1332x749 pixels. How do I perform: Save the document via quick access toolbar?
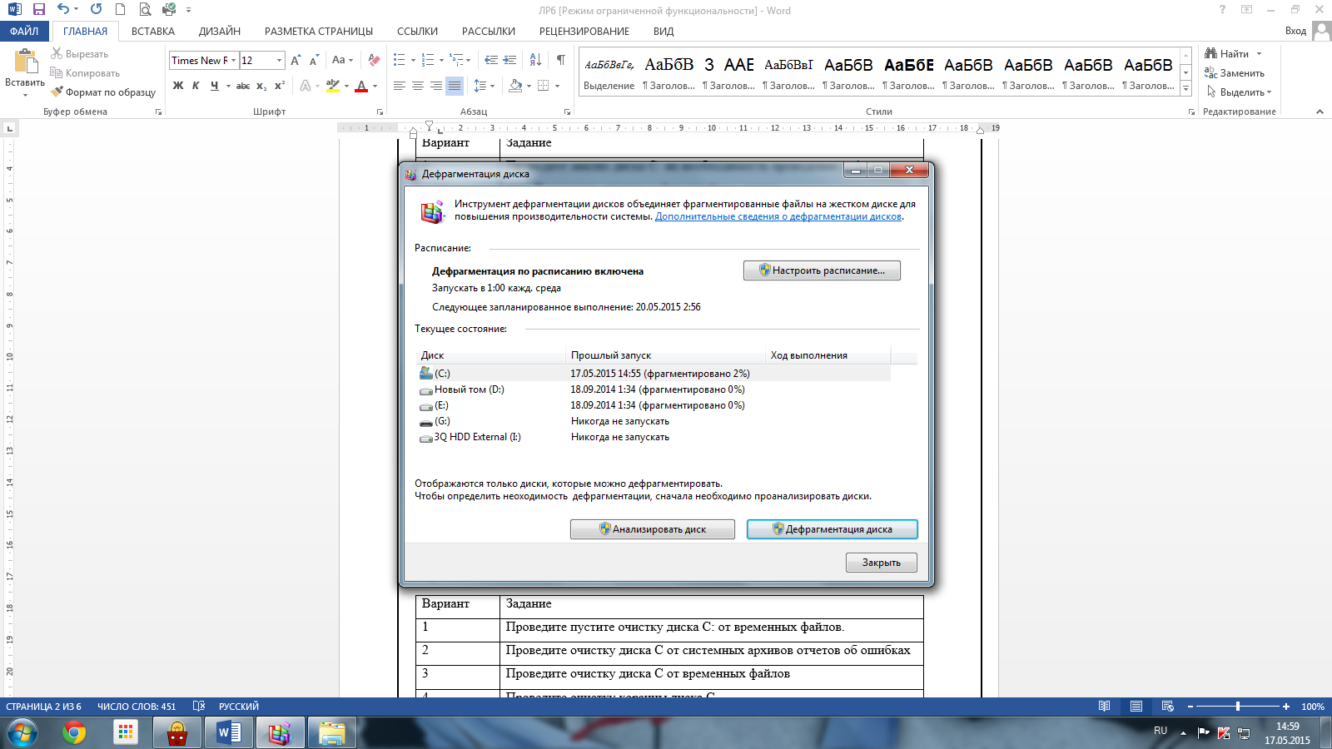point(38,10)
